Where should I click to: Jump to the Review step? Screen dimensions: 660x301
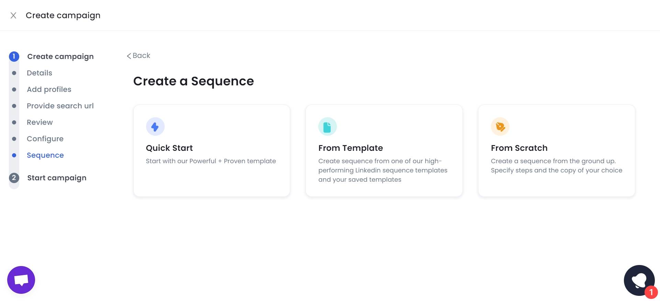(x=40, y=122)
